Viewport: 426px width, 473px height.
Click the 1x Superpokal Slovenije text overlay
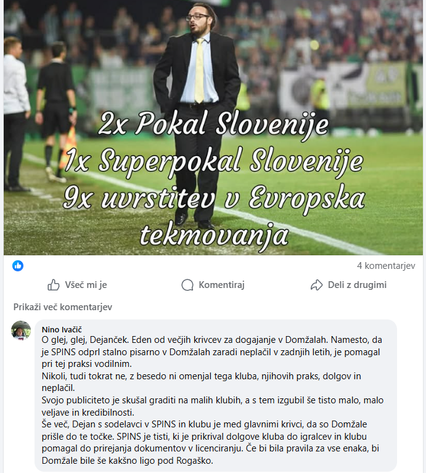coord(213,162)
